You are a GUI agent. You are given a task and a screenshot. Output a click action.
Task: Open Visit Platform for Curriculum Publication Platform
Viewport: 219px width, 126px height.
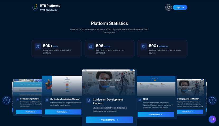pos(63,112)
